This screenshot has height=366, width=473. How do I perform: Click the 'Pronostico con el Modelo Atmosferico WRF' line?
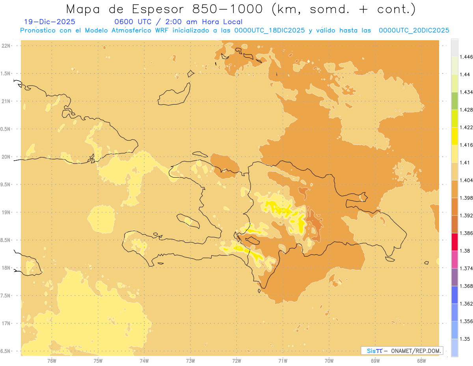pos(235,30)
